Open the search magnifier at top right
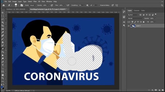 pyautogui.click(x=162, y=5)
